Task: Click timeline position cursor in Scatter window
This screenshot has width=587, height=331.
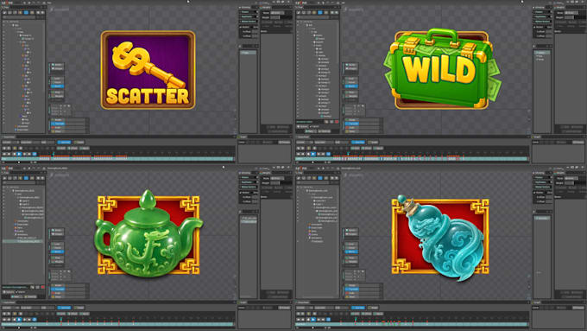Action: tap(54, 153)
